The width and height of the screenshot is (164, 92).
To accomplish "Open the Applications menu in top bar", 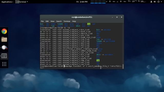I will [x=7, y=2].
